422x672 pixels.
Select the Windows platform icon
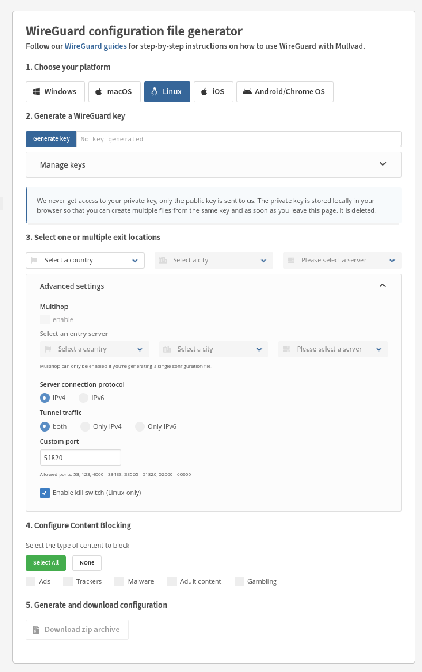point(37,91)
